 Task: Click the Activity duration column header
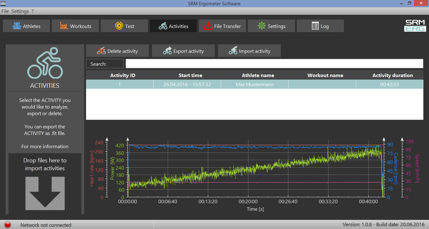(393, 75)
